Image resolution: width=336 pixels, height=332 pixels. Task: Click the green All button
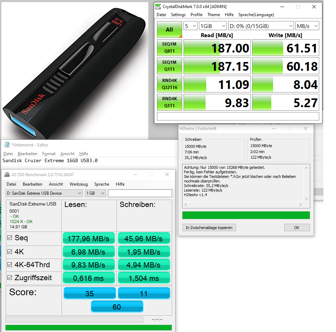click(170, 30)
